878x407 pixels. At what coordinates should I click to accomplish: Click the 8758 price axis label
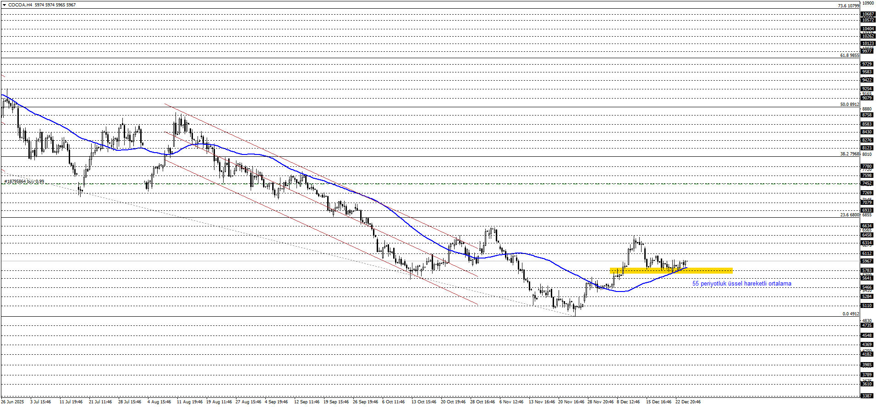point(867,115)
